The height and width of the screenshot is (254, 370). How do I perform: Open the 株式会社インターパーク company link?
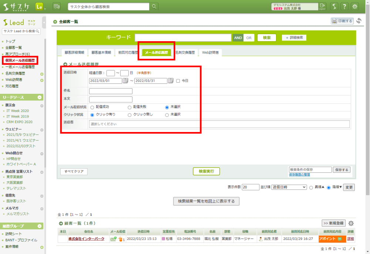(x=86, y=239)
